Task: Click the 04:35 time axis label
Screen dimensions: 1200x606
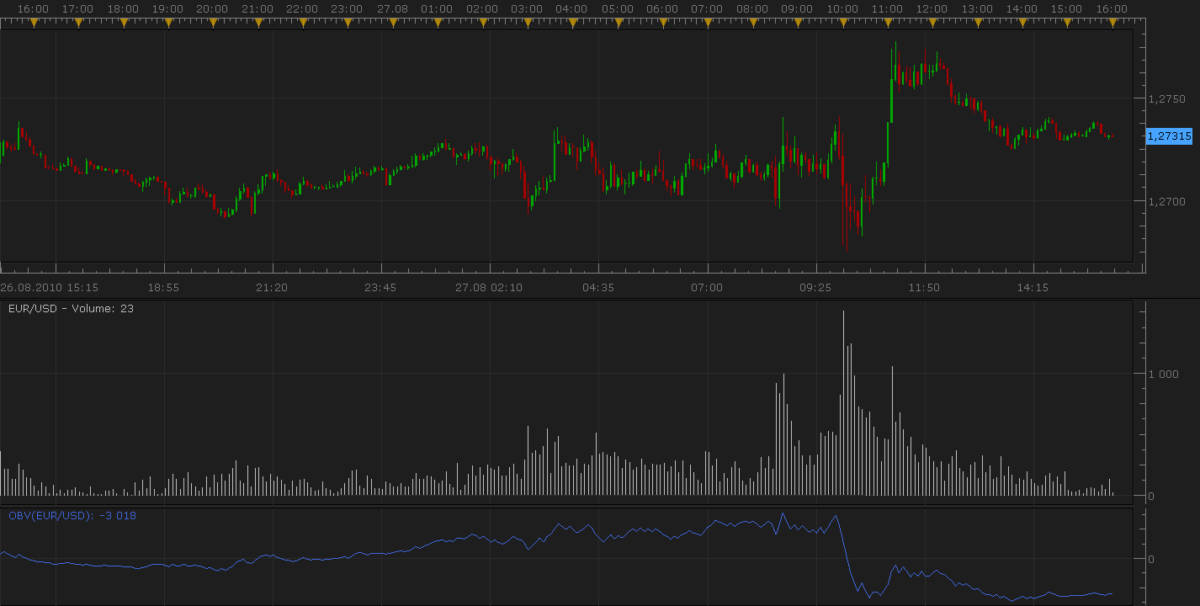Action: (598, 288)
